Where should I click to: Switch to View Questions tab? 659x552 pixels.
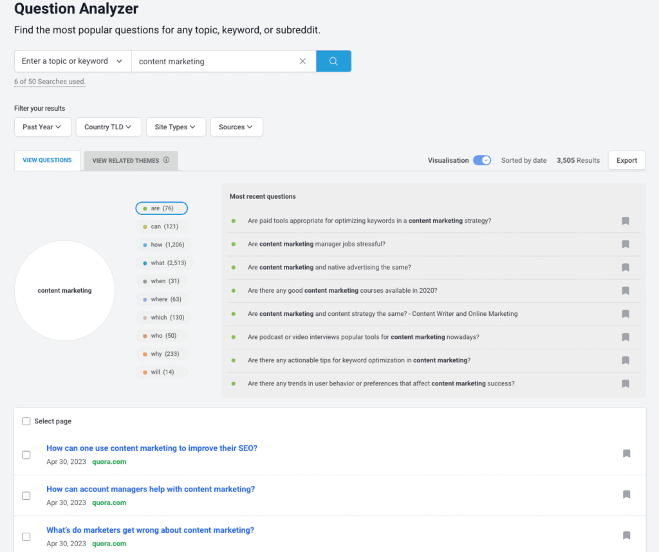pos(47,160)
